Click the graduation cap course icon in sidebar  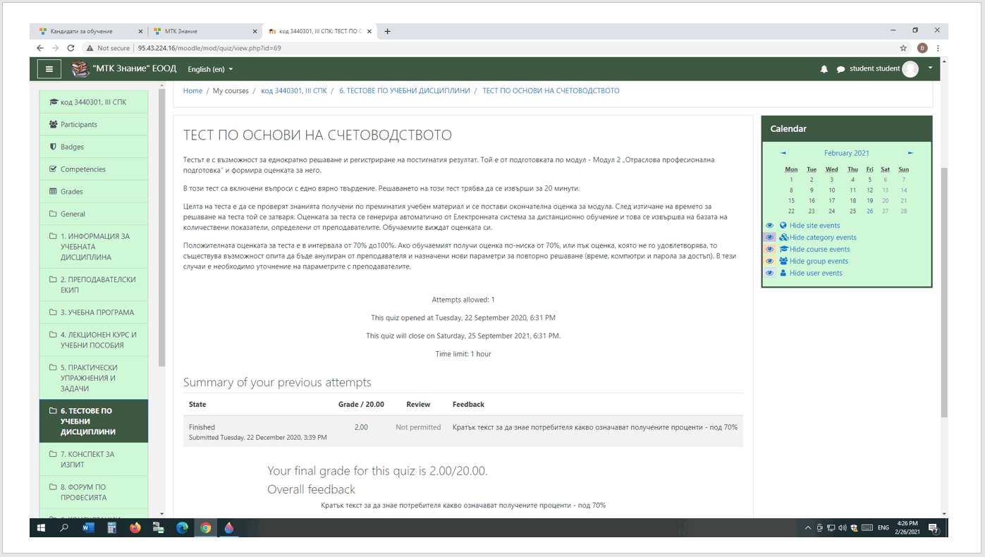point(54,102)
